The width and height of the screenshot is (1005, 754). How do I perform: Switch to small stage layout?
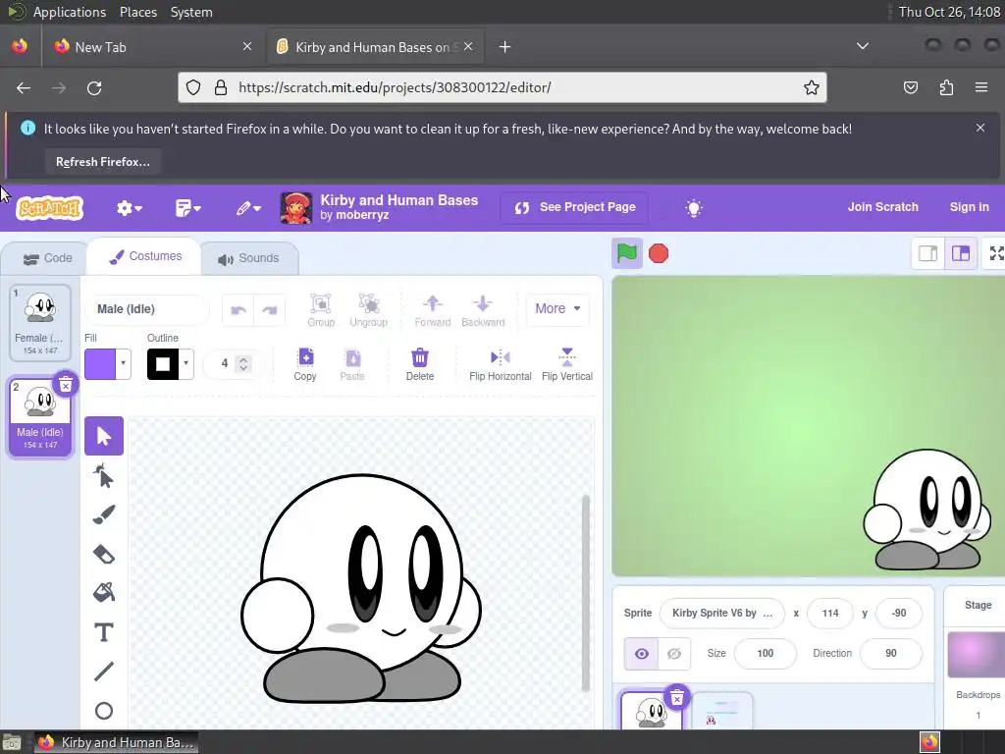tap(928, 253)
